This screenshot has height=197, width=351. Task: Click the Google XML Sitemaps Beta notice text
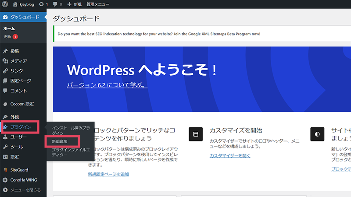point(159,34)
